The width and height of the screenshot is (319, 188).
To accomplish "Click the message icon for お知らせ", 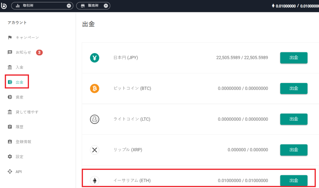I will pos(10,52).
